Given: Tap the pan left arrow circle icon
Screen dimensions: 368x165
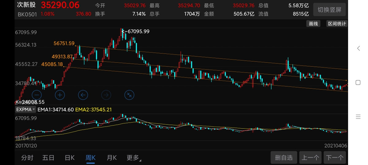Looking at the screenshot, I should click(83, 95).
